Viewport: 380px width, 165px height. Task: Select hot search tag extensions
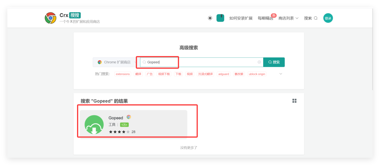(x=123, y=74)
